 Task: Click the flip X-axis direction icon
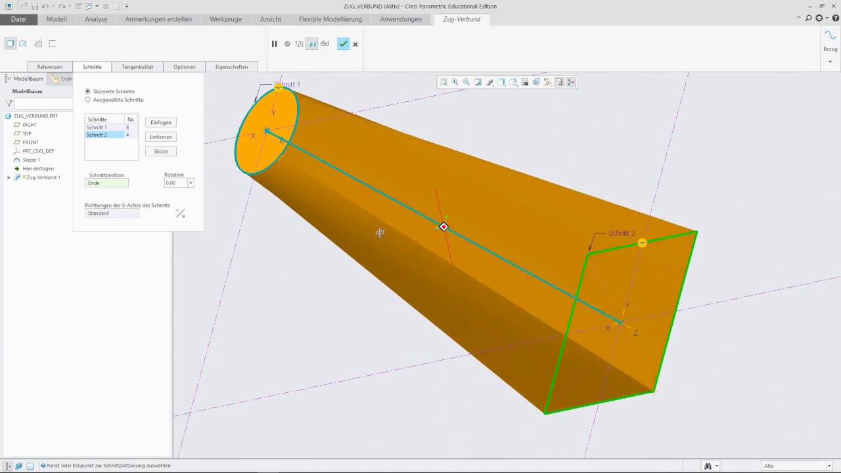tap(181, 214)
